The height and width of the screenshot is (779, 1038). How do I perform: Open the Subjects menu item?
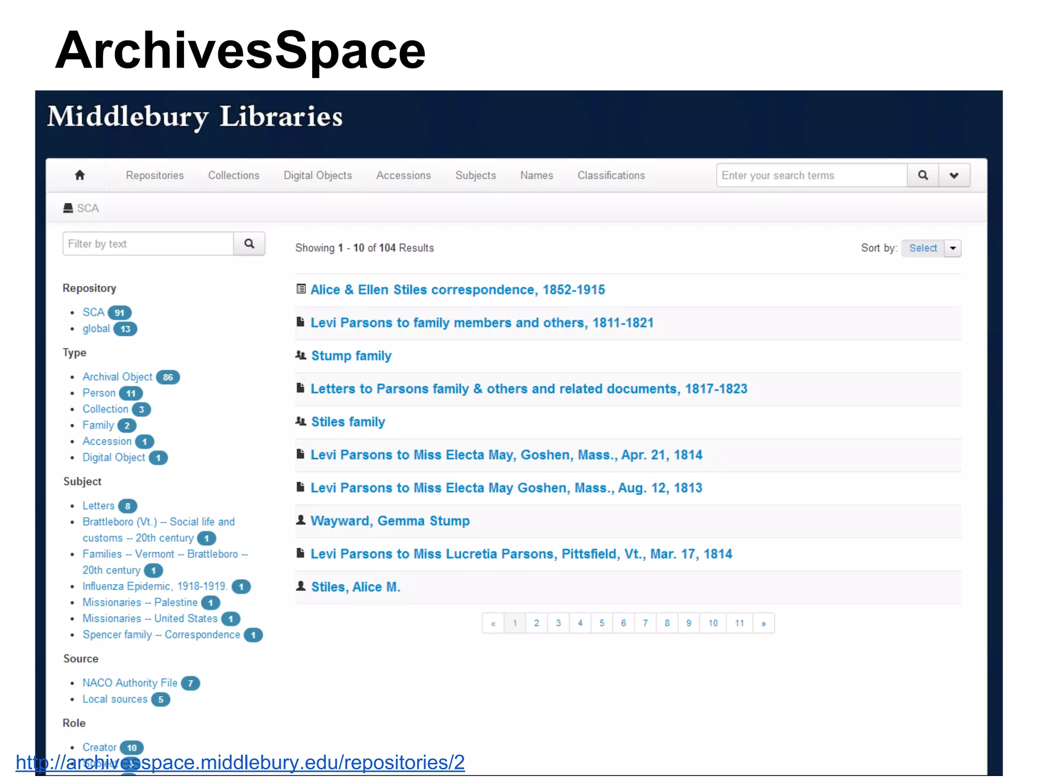475,175
